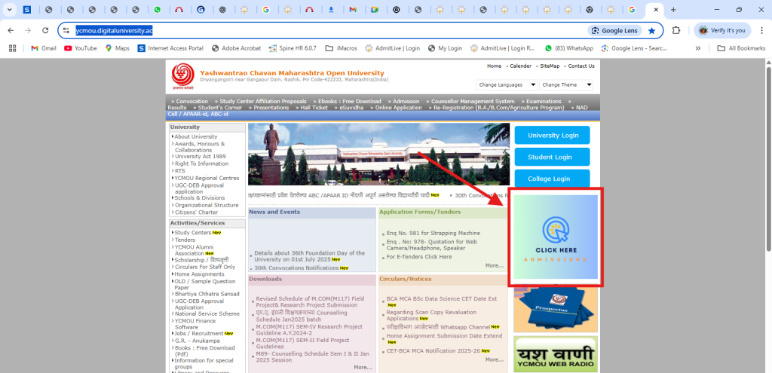The height and width of the screenshot is (373, 772).
Task: Open the Examinations menu item
Action: [543, 101]
